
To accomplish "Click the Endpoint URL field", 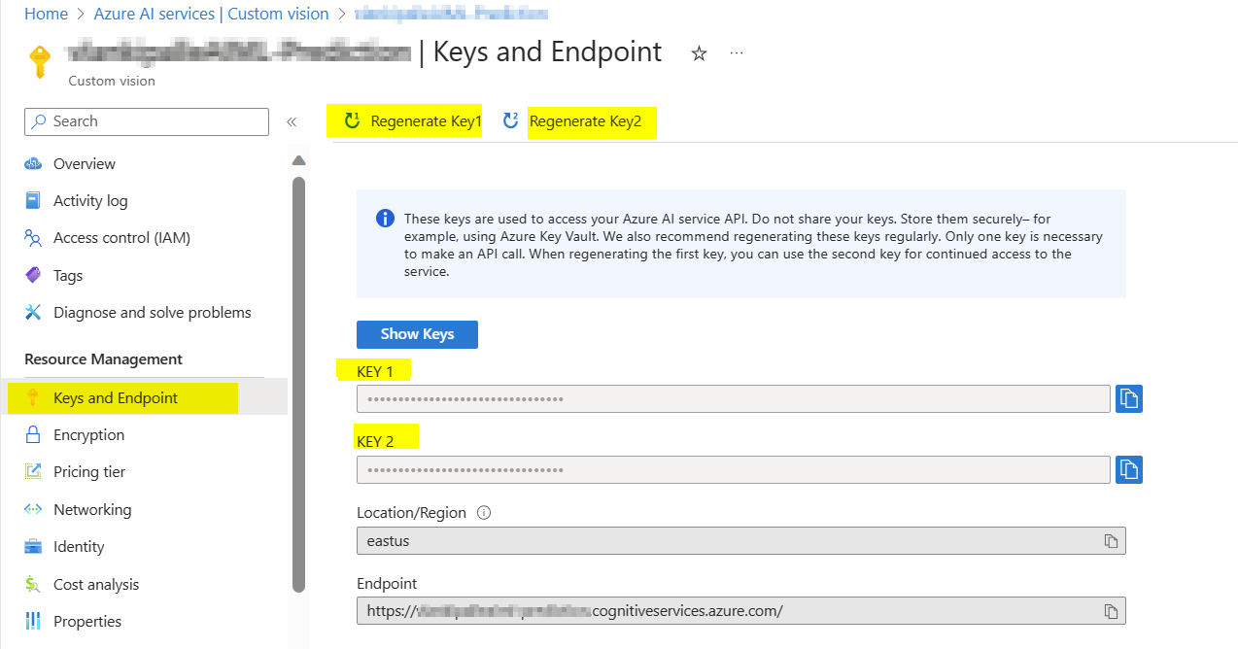I will point(741,611).
